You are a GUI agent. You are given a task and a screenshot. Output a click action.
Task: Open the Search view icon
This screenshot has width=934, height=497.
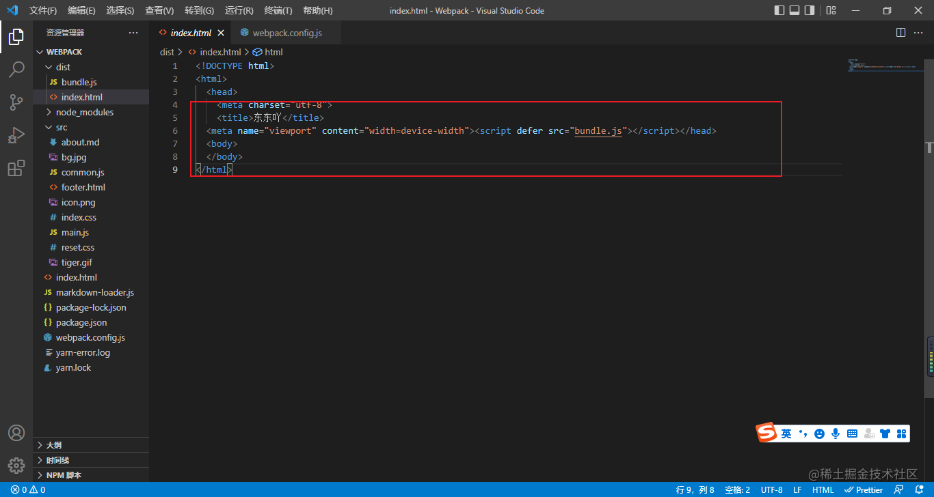[16, 70]
